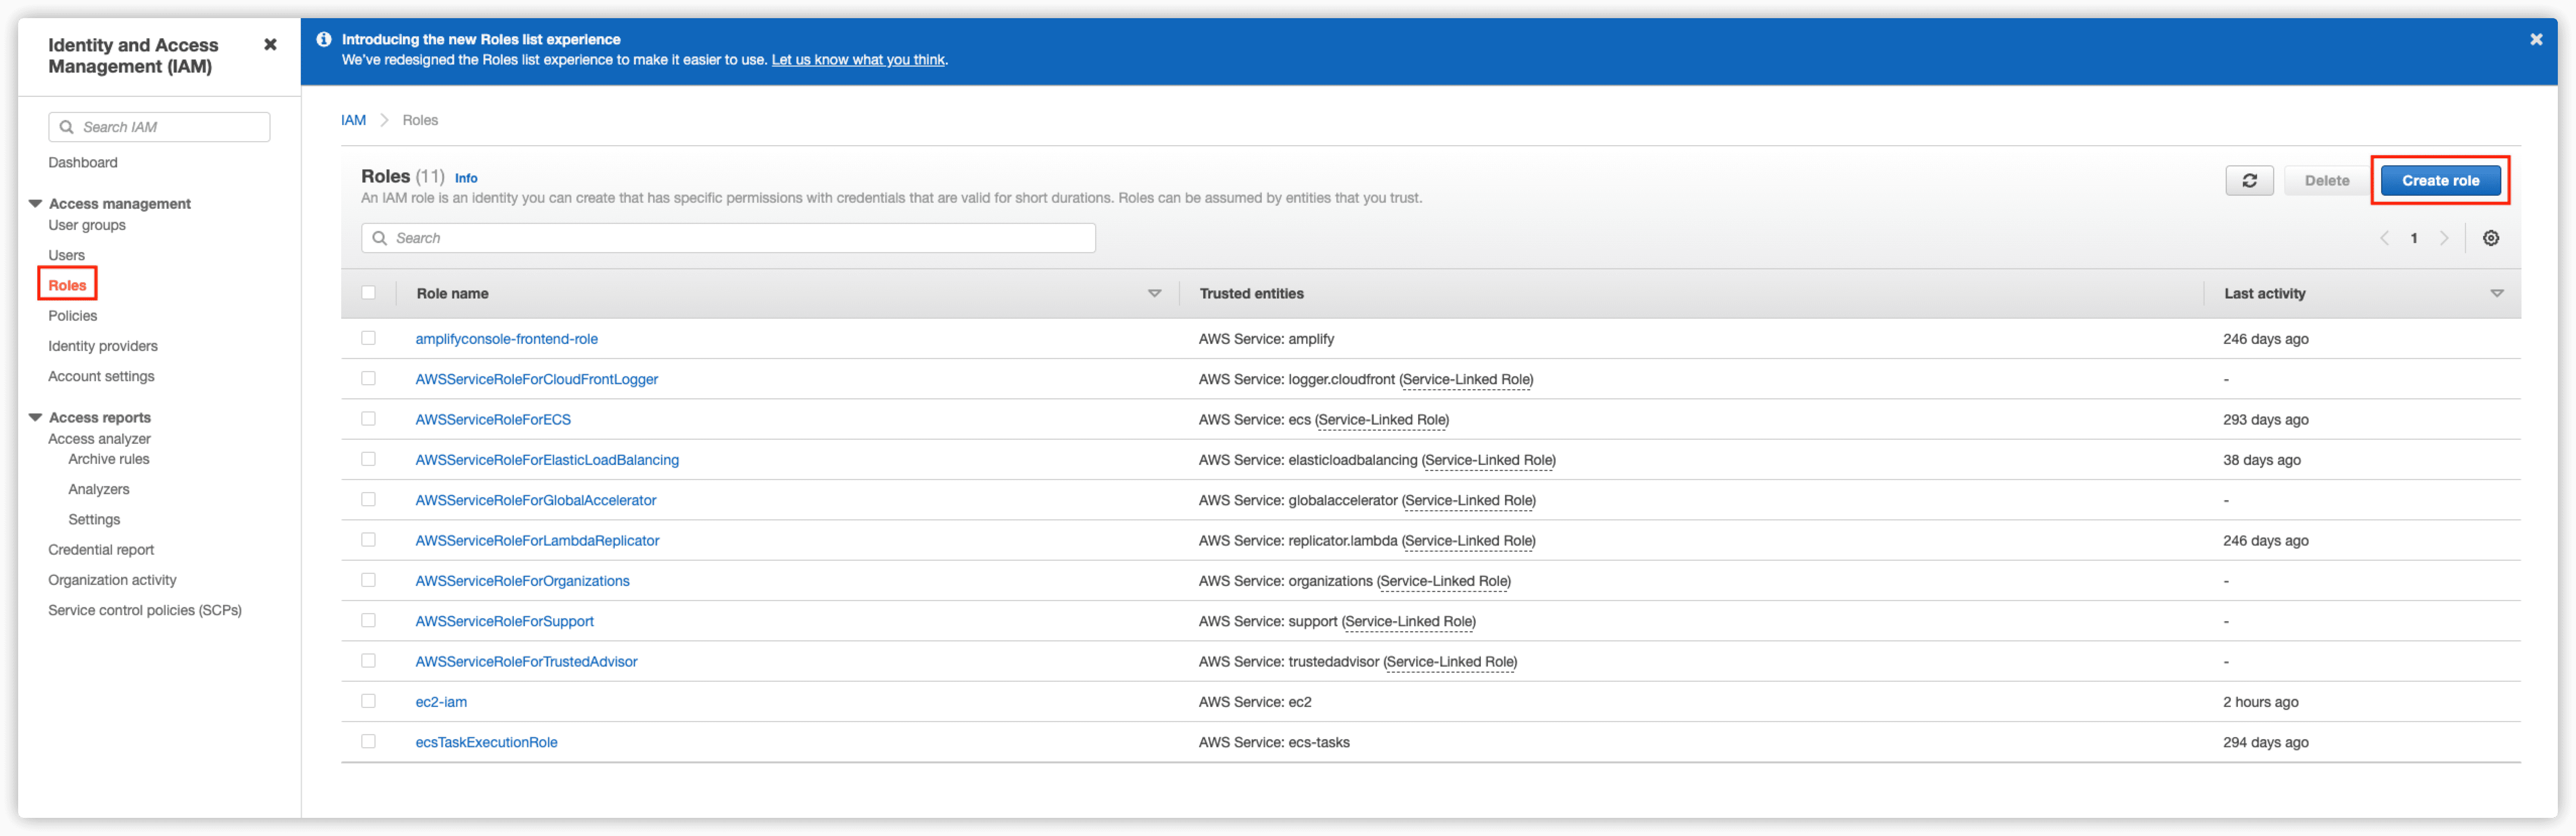Click the info icon in the blue banner
2576x836 pixels.
[x=323, y=39]
